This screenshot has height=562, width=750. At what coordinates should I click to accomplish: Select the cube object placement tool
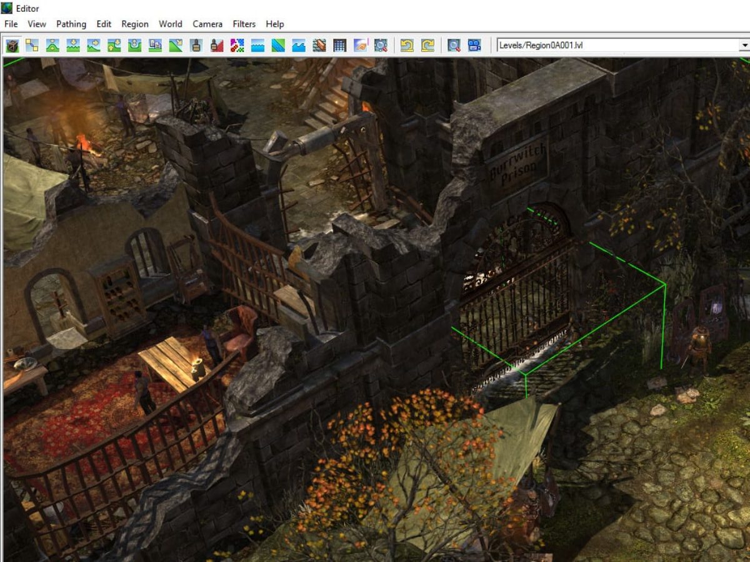[x=12, y=45]
